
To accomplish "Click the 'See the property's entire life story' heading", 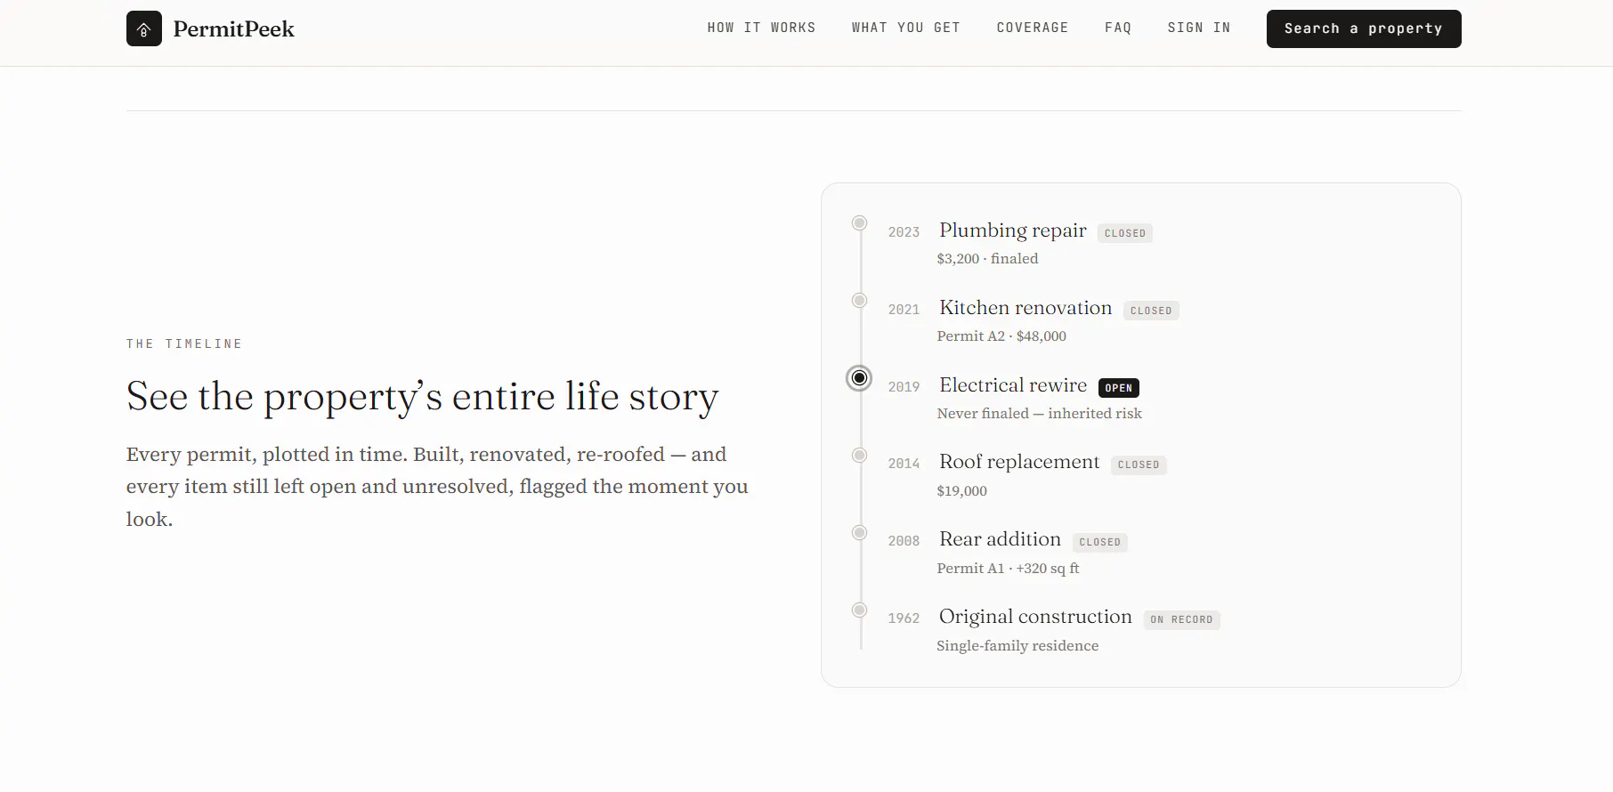I will [x=423, y=397].
